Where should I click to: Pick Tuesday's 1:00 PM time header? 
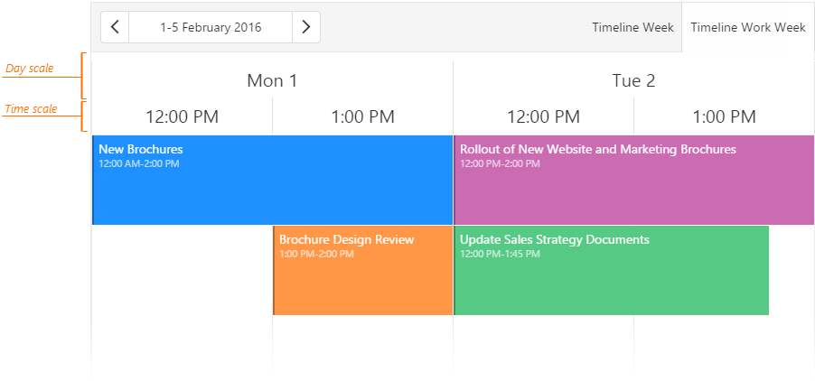coord(724,116)
